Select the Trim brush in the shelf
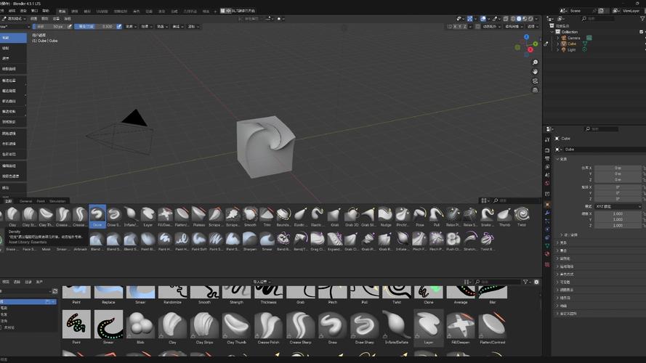646x363 pixels. pos(267,216)
